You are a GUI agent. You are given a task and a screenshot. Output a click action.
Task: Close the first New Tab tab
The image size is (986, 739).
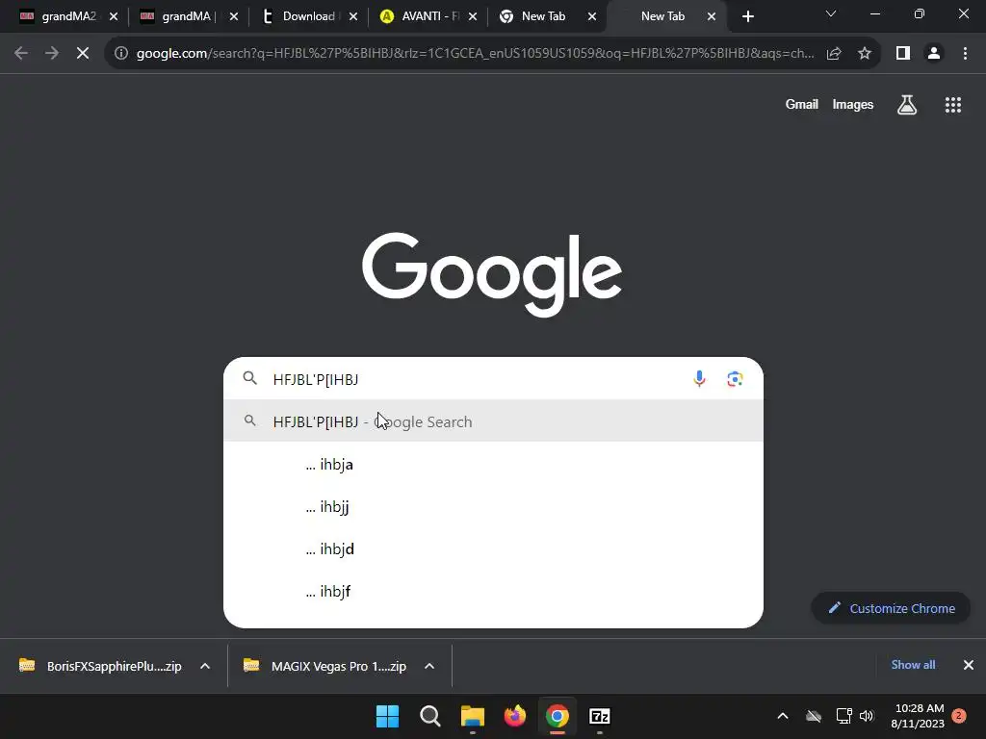point(592,16)
